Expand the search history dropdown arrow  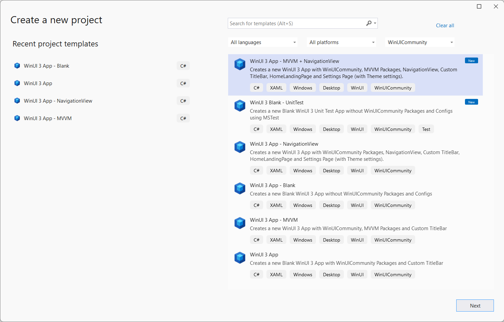click(375, 23)
